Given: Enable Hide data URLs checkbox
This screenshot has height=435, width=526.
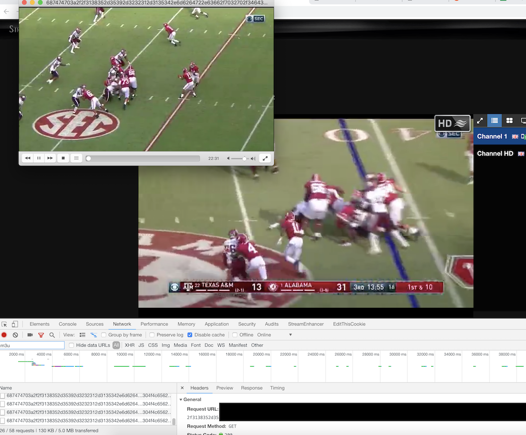Looking at the screenshot, I should click(x=71, y=345).
